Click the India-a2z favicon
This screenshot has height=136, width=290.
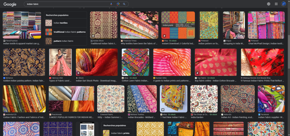click(x=222, y=115)
